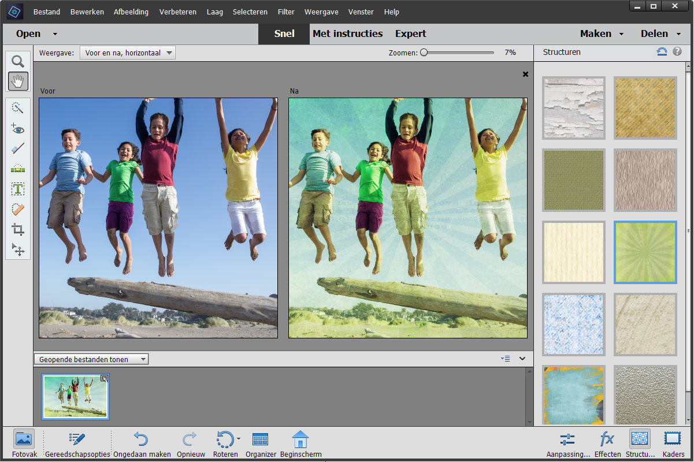694x462 pixels.
Task: Select the Zoom magnifier tool
Action: pyautogui.click(x=18, y=62)
